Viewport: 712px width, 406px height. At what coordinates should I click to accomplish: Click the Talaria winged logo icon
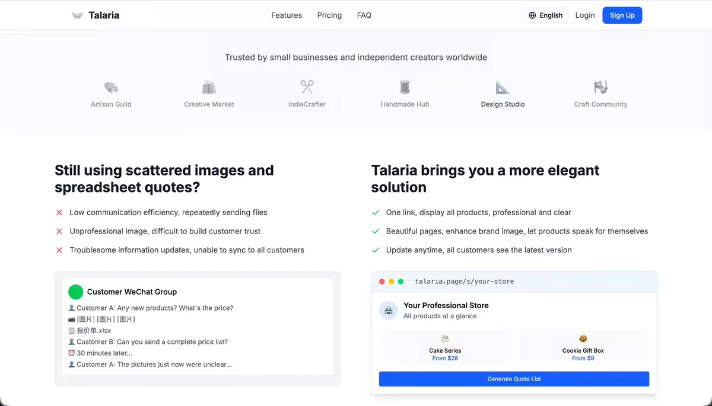click(x=77, y=15)
